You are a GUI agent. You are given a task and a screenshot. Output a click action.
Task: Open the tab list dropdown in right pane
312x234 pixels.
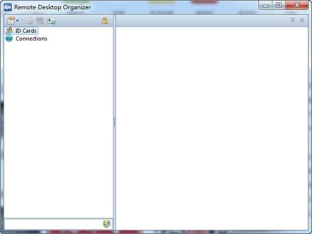click(x=292, y=20)
